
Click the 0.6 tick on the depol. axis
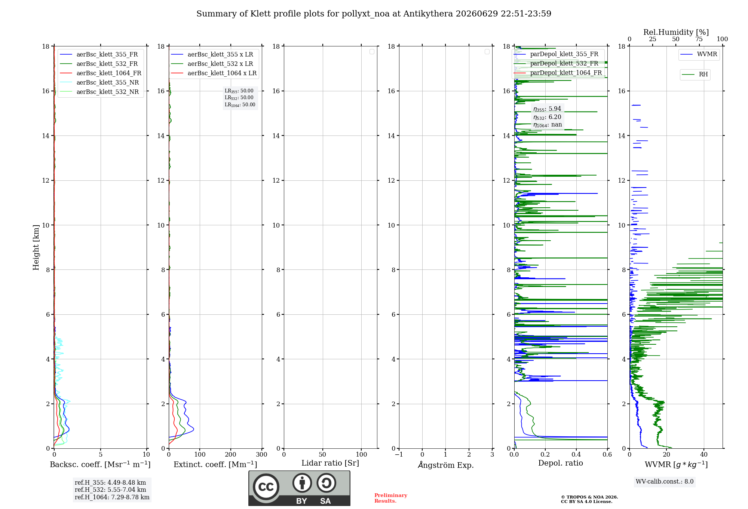coord(607,454)
